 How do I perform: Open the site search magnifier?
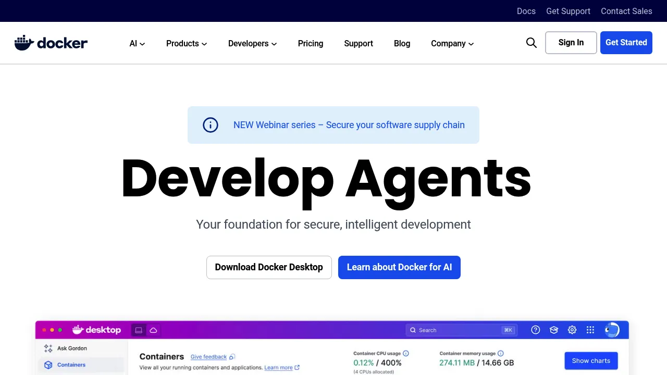coord(531,43)
